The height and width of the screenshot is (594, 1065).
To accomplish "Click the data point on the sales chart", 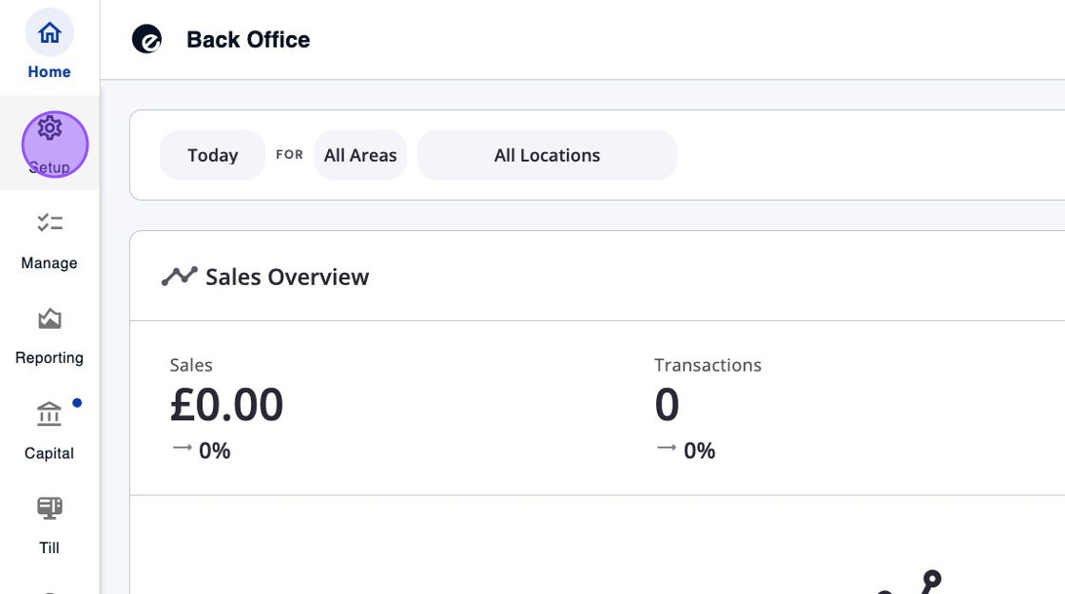I will [x=932, y=577].
